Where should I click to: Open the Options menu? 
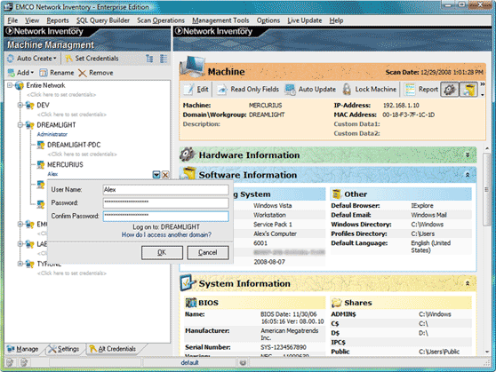pyautogui.click(x=268, y=20)
